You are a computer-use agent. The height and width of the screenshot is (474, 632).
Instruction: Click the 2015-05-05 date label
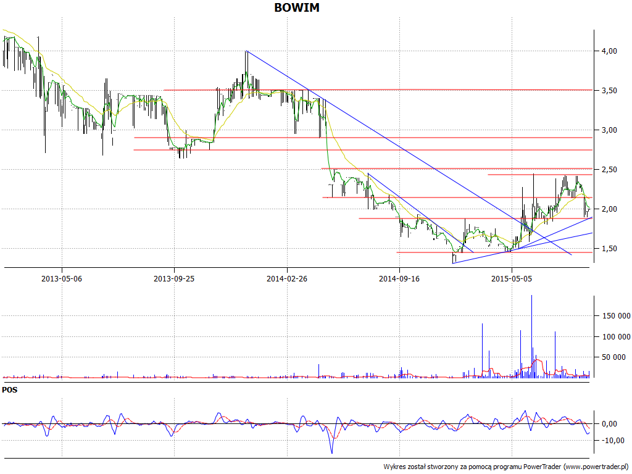(512, 278)
